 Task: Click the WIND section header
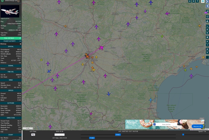point(11,80)
